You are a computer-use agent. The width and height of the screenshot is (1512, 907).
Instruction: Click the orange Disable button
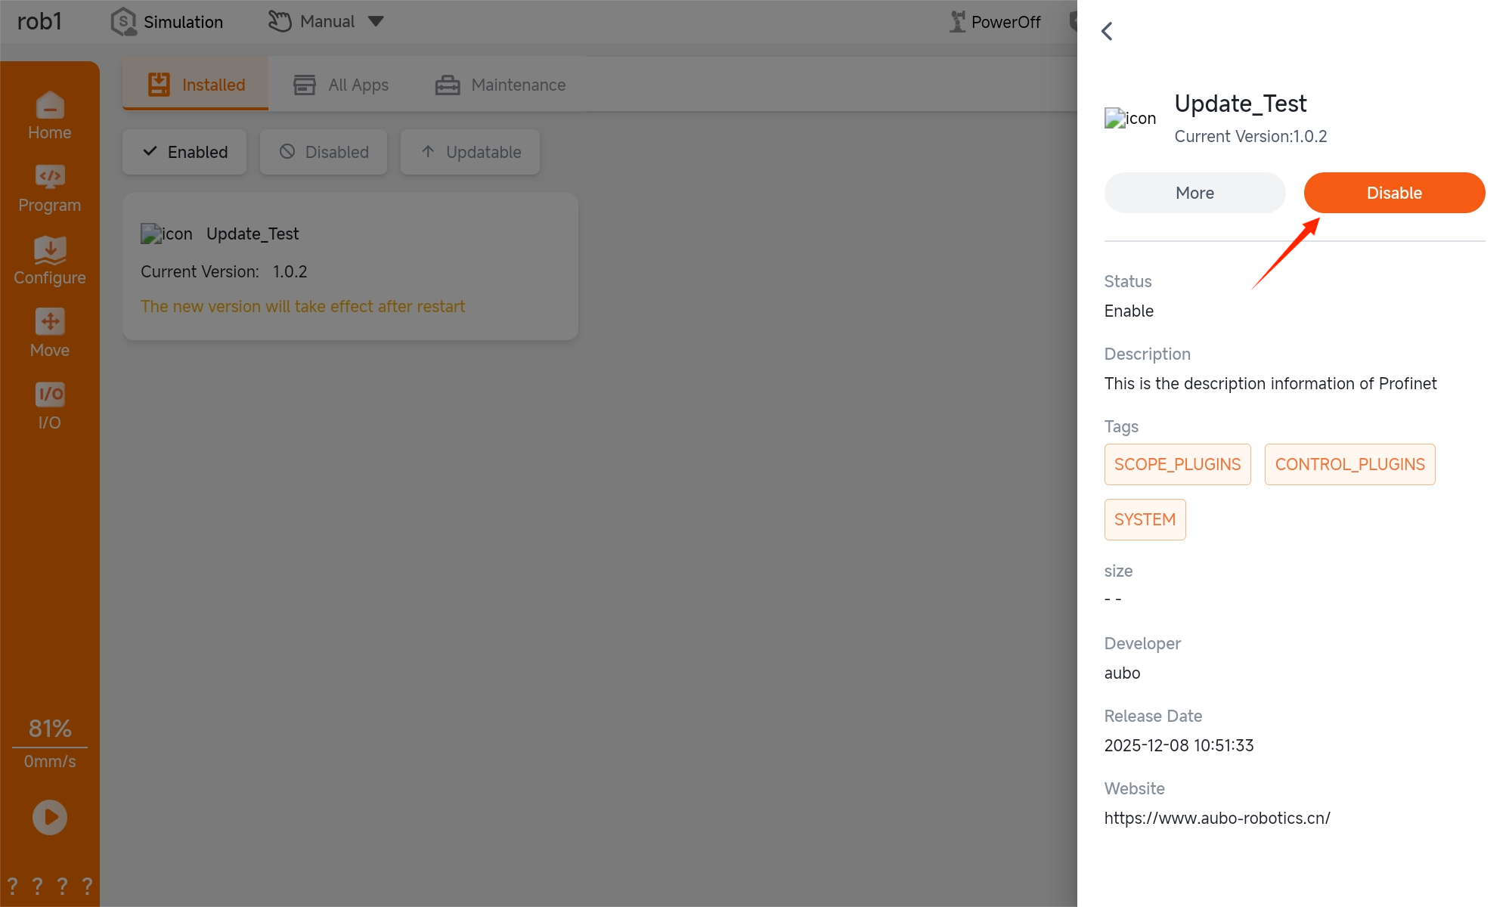click(x=1394, y=193)
